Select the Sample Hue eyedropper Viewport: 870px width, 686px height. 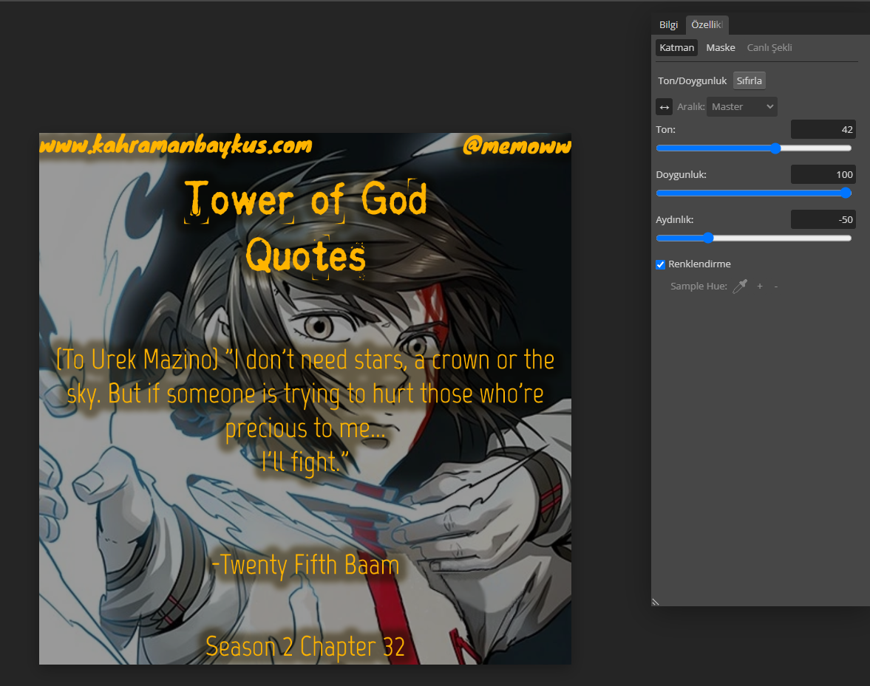coord(740,286)
